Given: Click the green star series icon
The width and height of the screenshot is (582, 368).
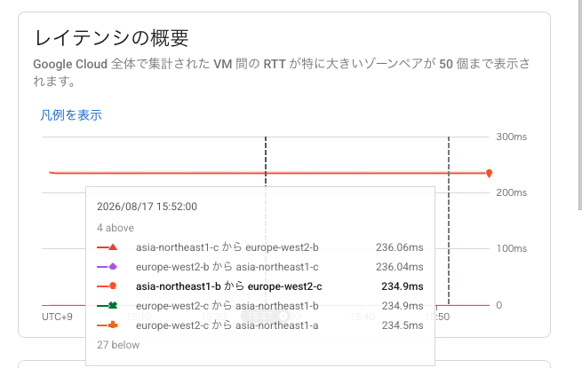Looking at the screenshot, I should click(x=113, y=305).
